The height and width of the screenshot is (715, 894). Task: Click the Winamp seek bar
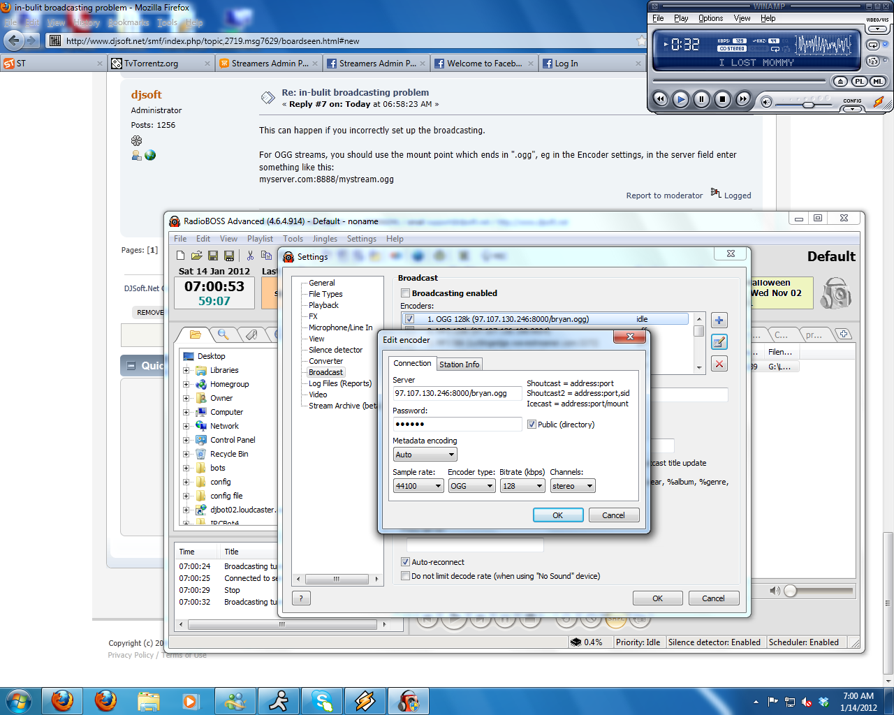pos(739,82)
